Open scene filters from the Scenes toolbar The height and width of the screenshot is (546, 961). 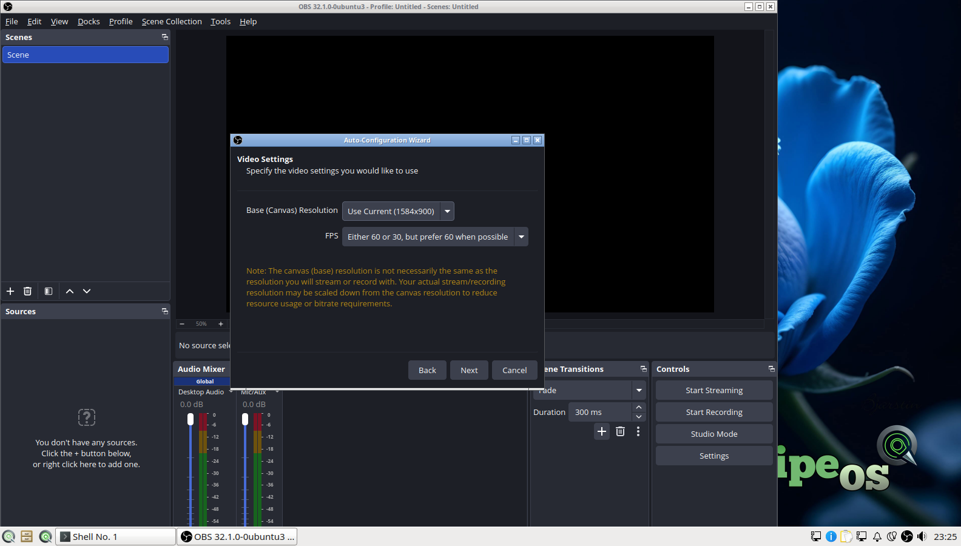49,291
